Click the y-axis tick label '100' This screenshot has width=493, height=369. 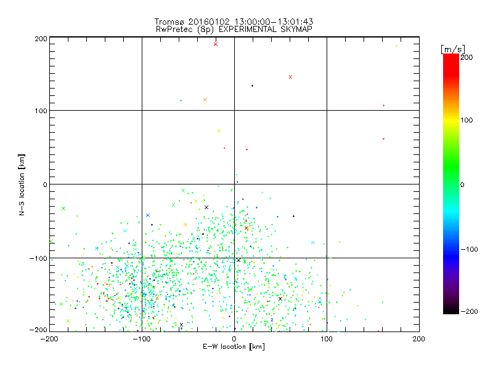(41, 111)
